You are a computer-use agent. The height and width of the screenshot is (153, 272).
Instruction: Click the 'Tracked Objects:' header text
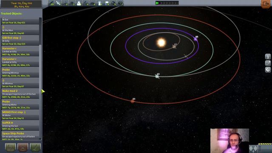point(11,13)
